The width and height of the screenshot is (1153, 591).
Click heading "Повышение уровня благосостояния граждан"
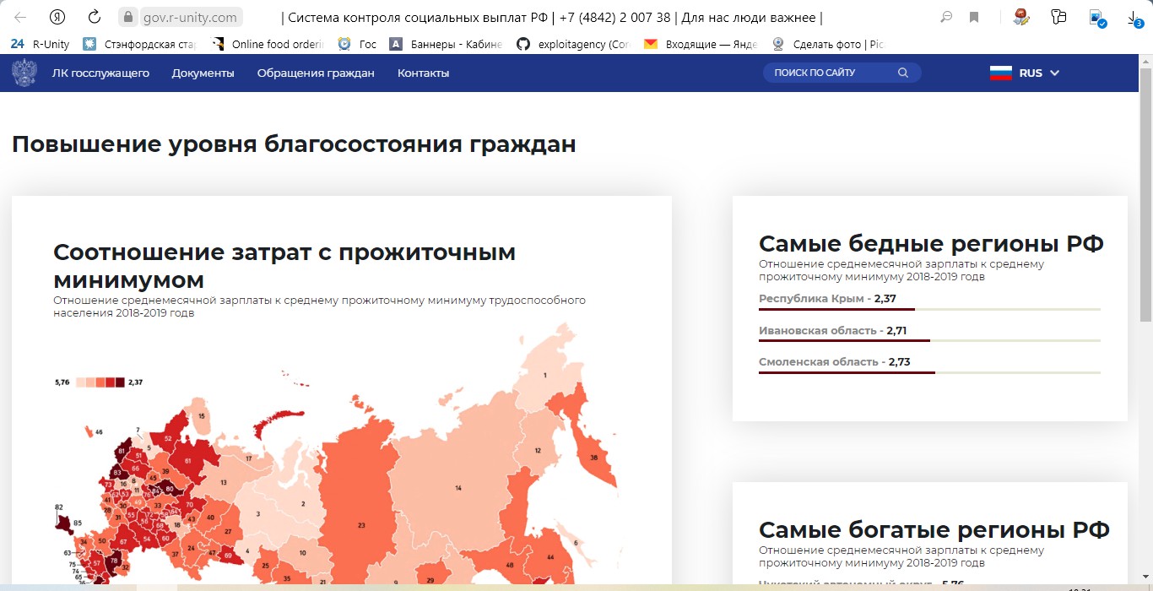pos(294,144)
